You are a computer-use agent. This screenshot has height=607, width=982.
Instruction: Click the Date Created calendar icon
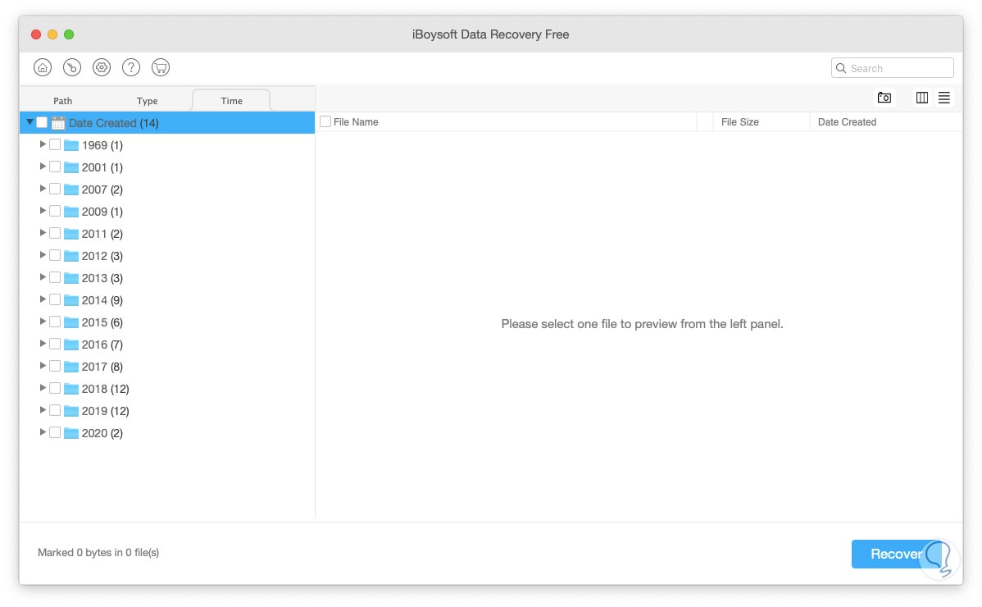tap(58, 123)
